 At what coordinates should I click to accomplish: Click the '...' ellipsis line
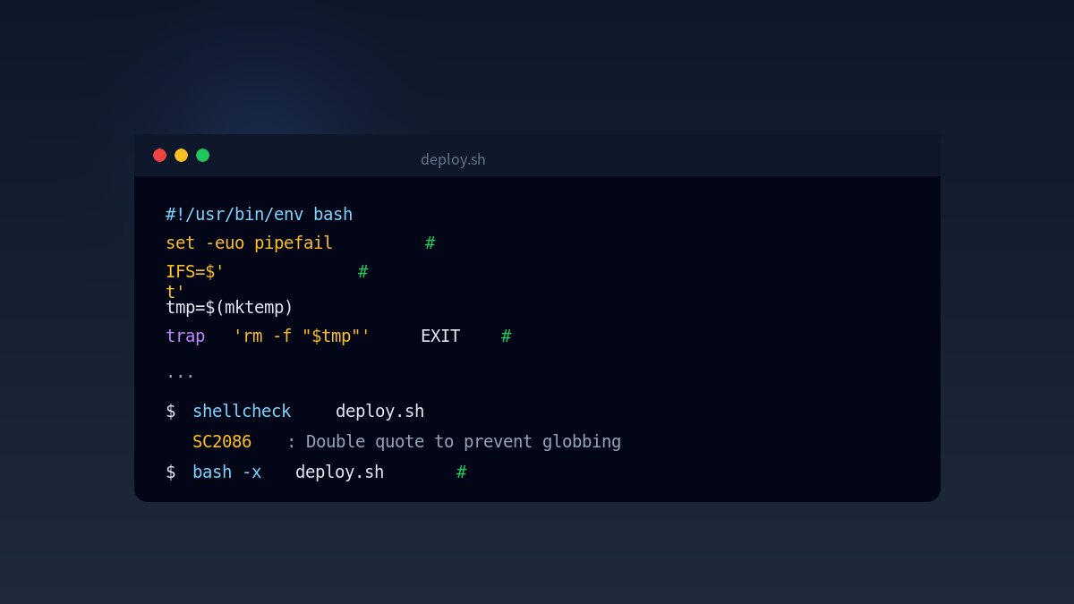180,376
